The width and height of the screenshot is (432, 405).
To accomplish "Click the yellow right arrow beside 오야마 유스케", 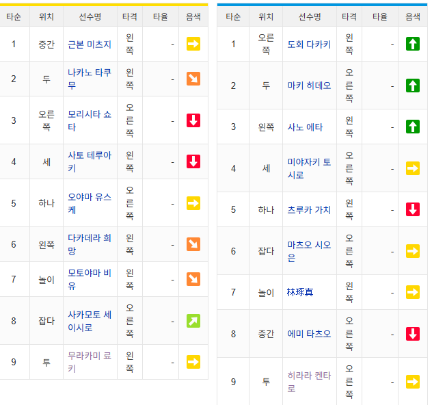I will (193, 203).
